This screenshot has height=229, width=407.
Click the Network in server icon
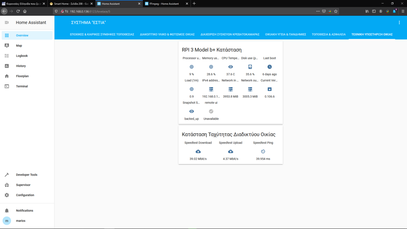pos(231,89)
